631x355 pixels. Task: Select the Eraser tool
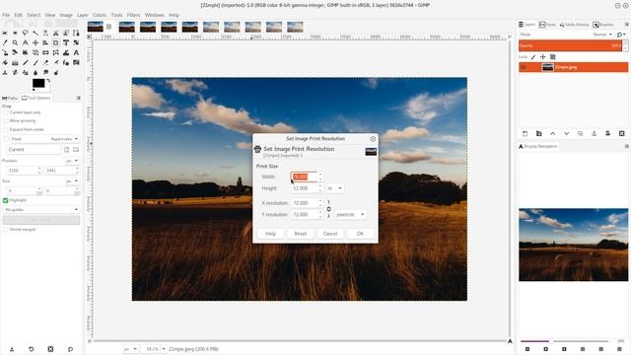pyautogui.click(x=45, y=63)
